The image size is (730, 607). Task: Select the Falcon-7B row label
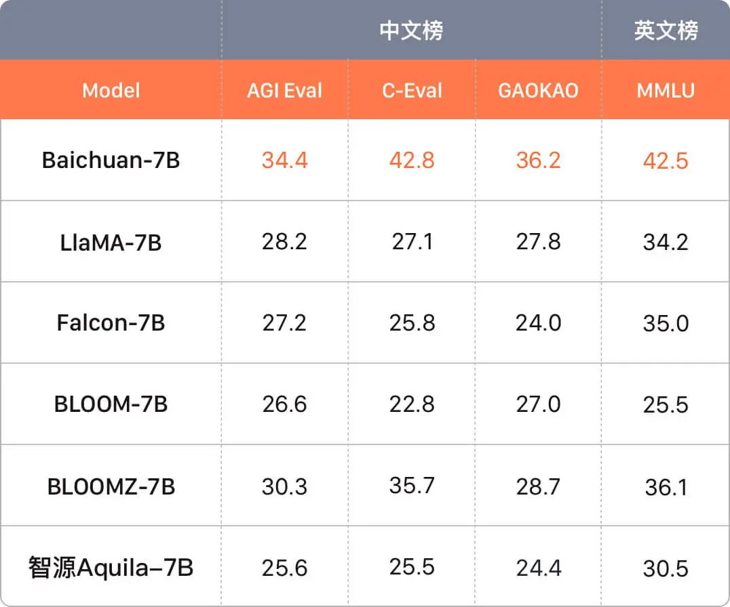click(111, 322)
